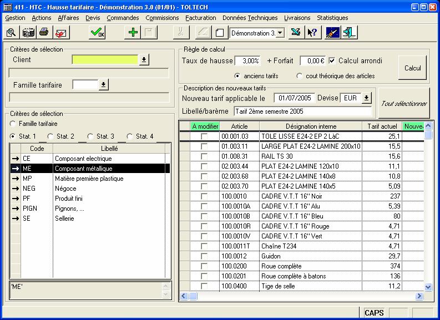
Task: Click the Forfait amount field
Action: click(312, 60)
